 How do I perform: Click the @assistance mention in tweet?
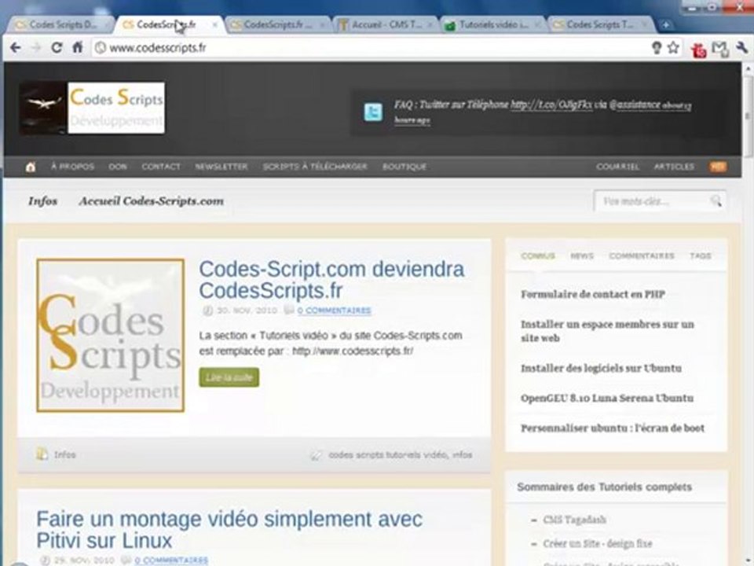pyautogui.click(x=635, y=105)
